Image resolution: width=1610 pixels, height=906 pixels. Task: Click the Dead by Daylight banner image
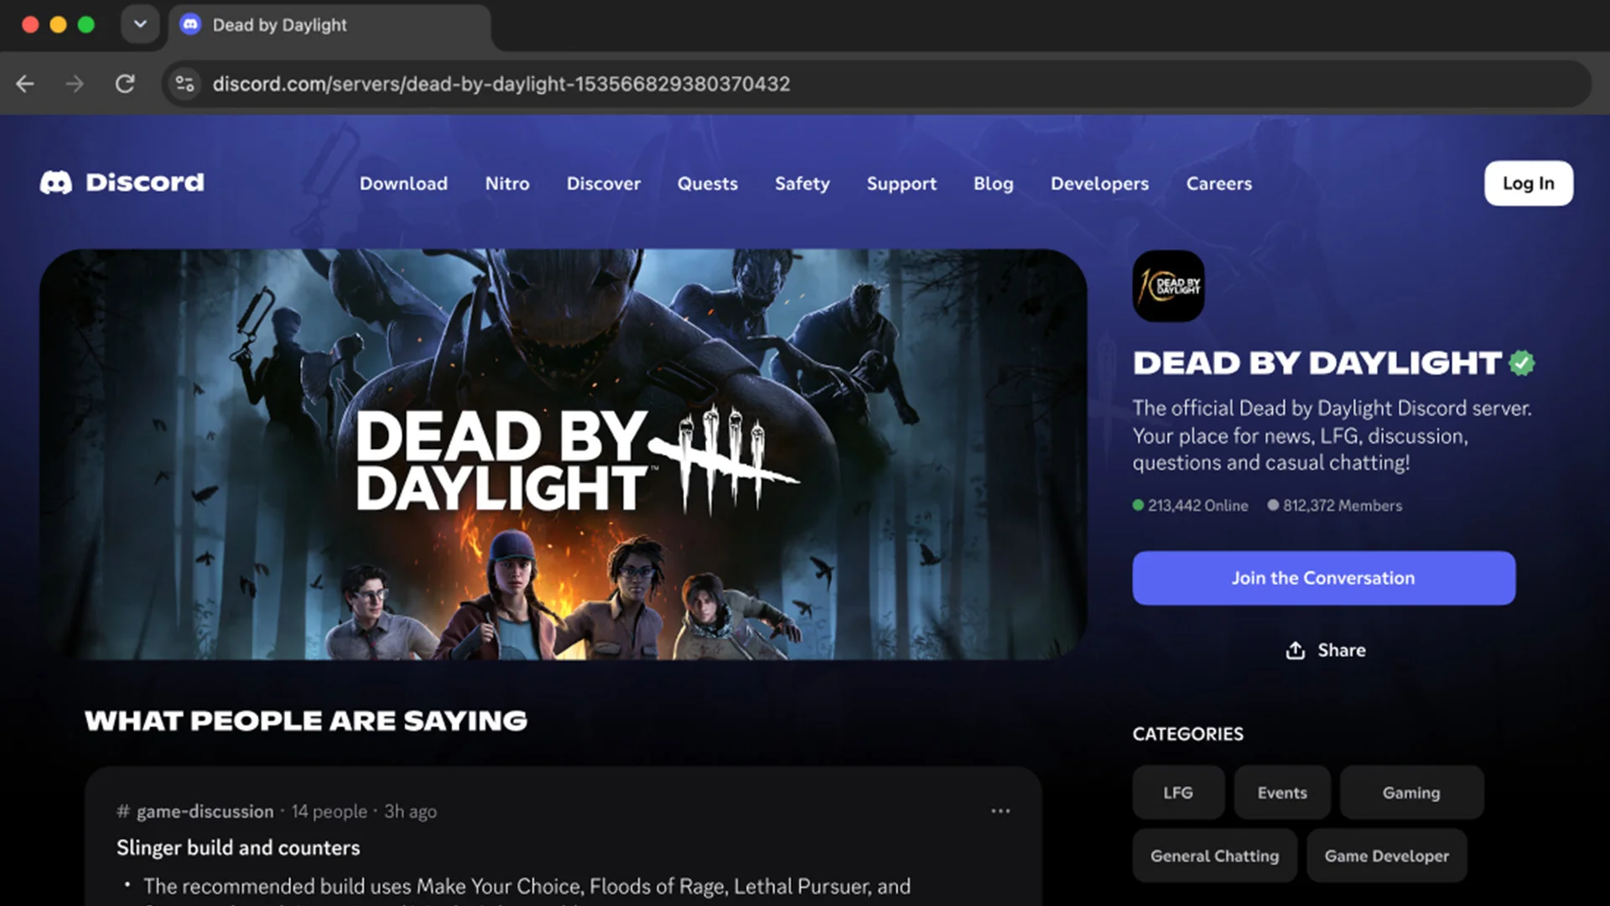click(x=563, y=454)
